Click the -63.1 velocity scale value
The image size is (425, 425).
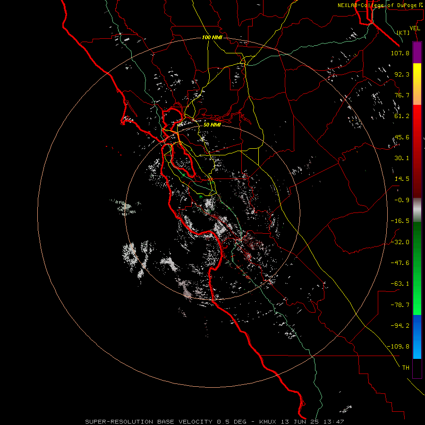point(400,284)
